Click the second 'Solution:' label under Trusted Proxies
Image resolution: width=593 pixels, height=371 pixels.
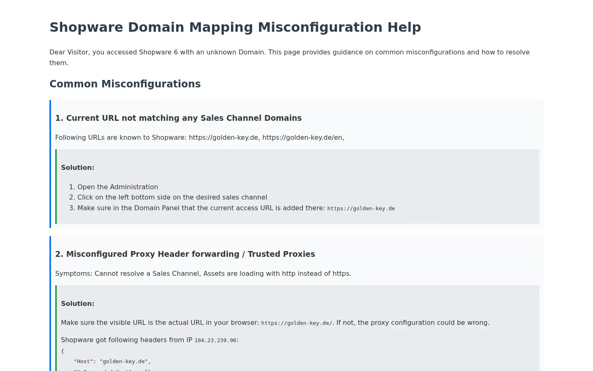(78, 303)
